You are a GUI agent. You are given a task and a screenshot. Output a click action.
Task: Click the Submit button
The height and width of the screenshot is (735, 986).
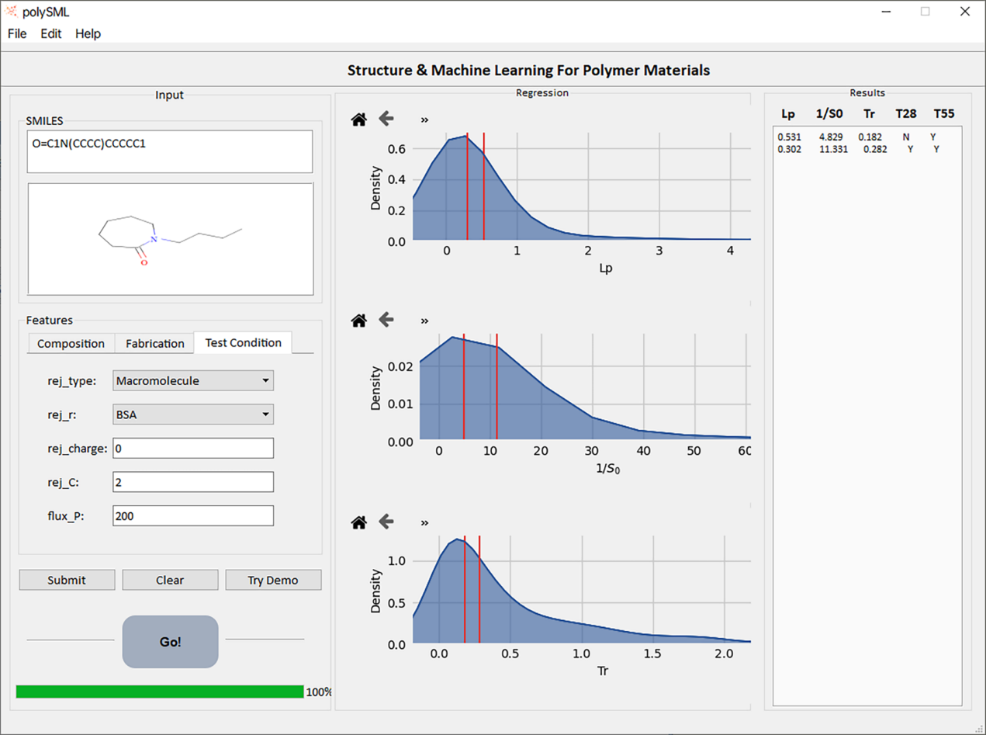click(x=67, y=580)
